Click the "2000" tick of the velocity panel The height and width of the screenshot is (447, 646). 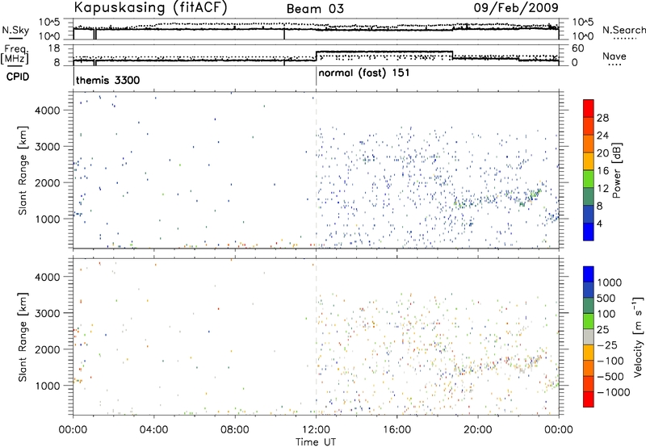pos(47,349)
